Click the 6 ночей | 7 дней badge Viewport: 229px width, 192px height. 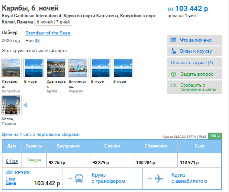tap(53, 22)
